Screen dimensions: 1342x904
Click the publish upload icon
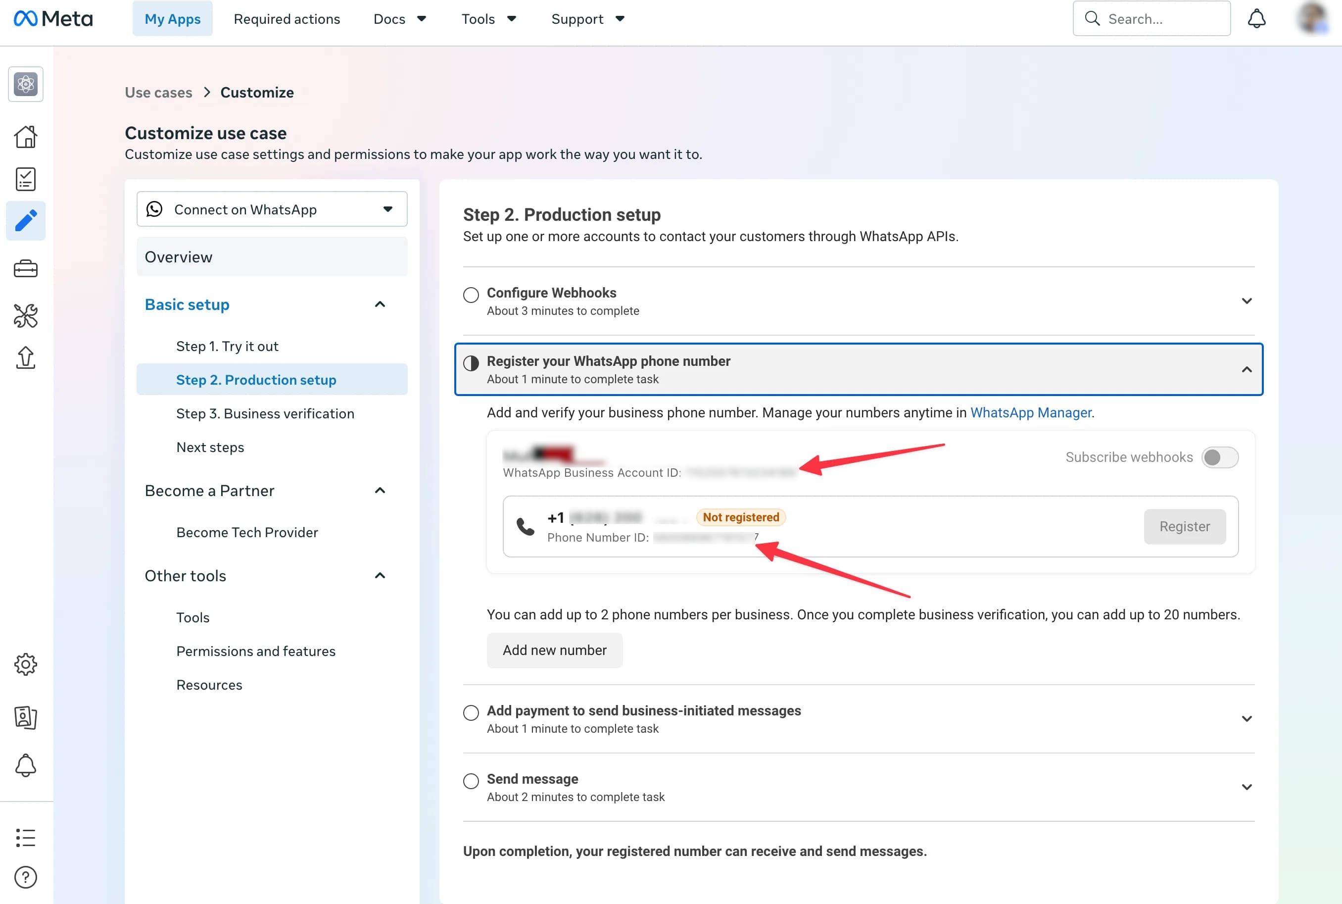coord(26,357)
